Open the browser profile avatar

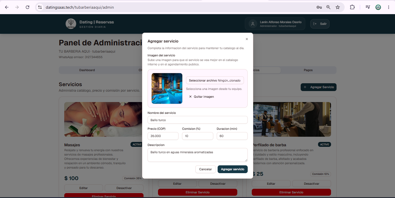coord(378,7)
